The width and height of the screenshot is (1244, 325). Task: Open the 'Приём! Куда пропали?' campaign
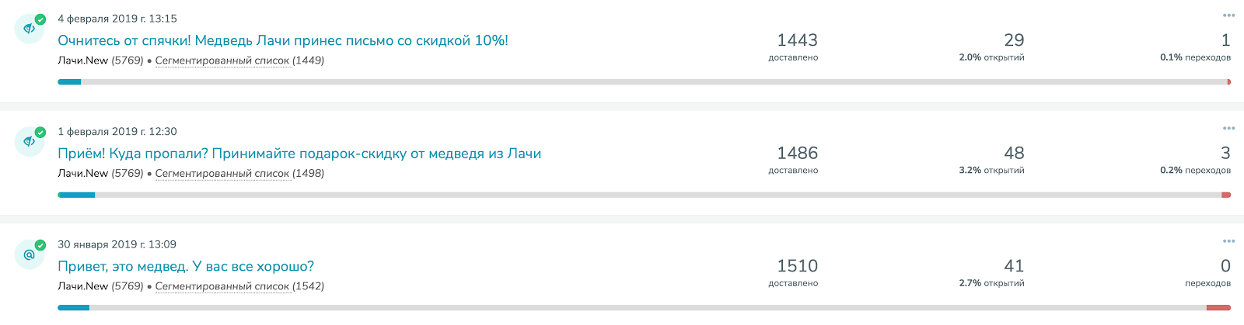coord(299,154)
